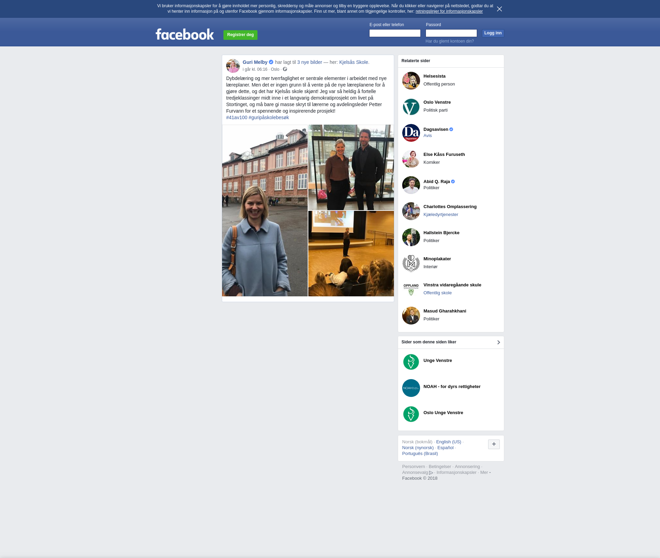Open Guri Melby profile picture
The width and height of the screenshot is (660, 558).
[233, 66]
